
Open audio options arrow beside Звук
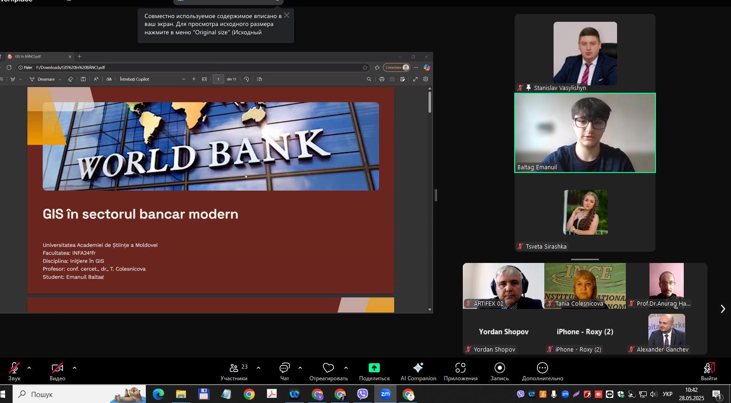coord(29,368)
